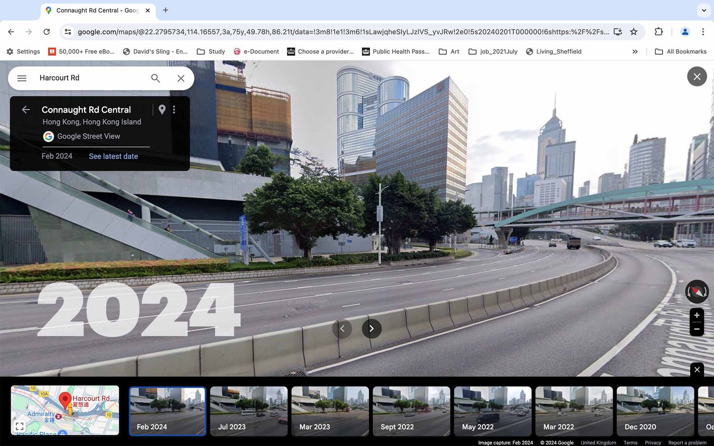
Task: Open the All Bookmarks folder
Action: (x=681, y=52)
